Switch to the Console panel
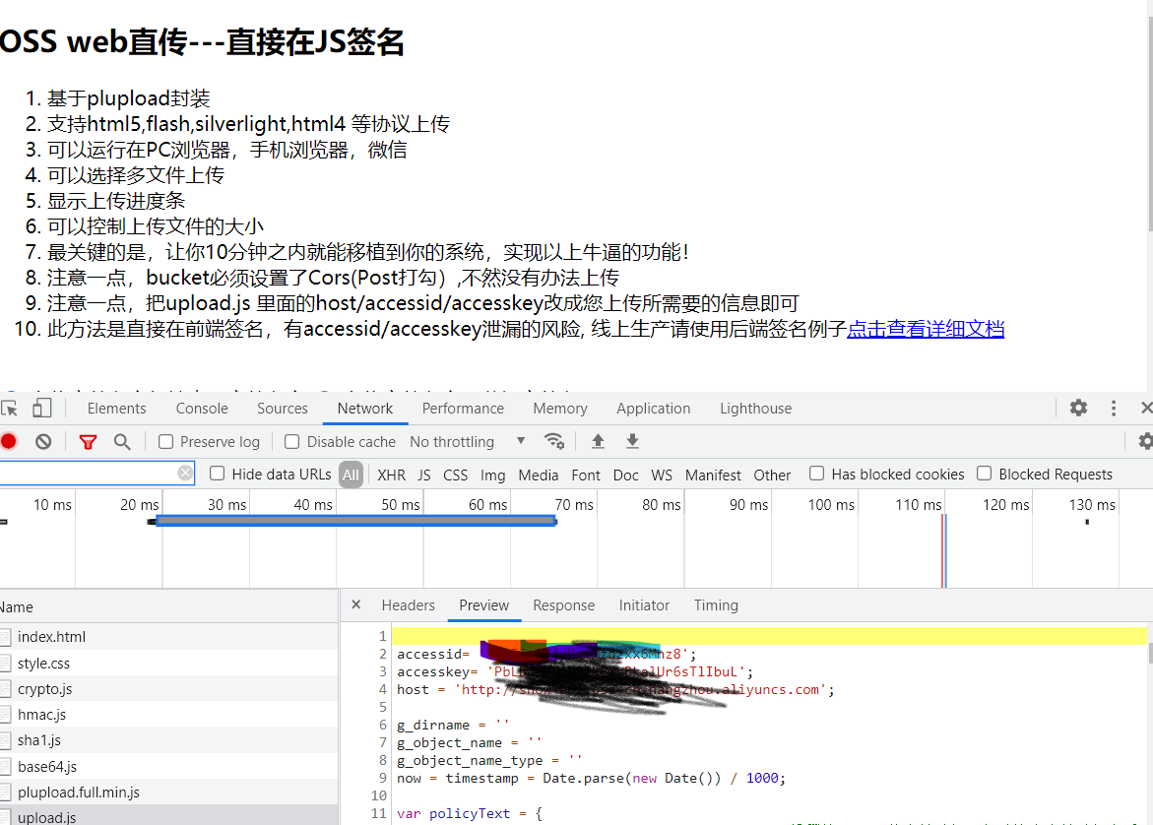 pos(201,408)
